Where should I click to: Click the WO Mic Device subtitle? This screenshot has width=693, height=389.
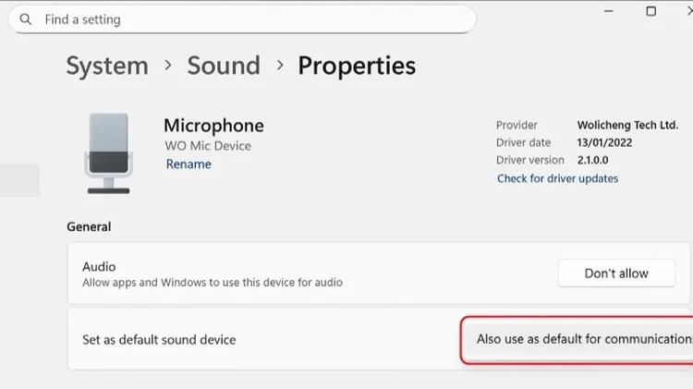click(208, 146)
